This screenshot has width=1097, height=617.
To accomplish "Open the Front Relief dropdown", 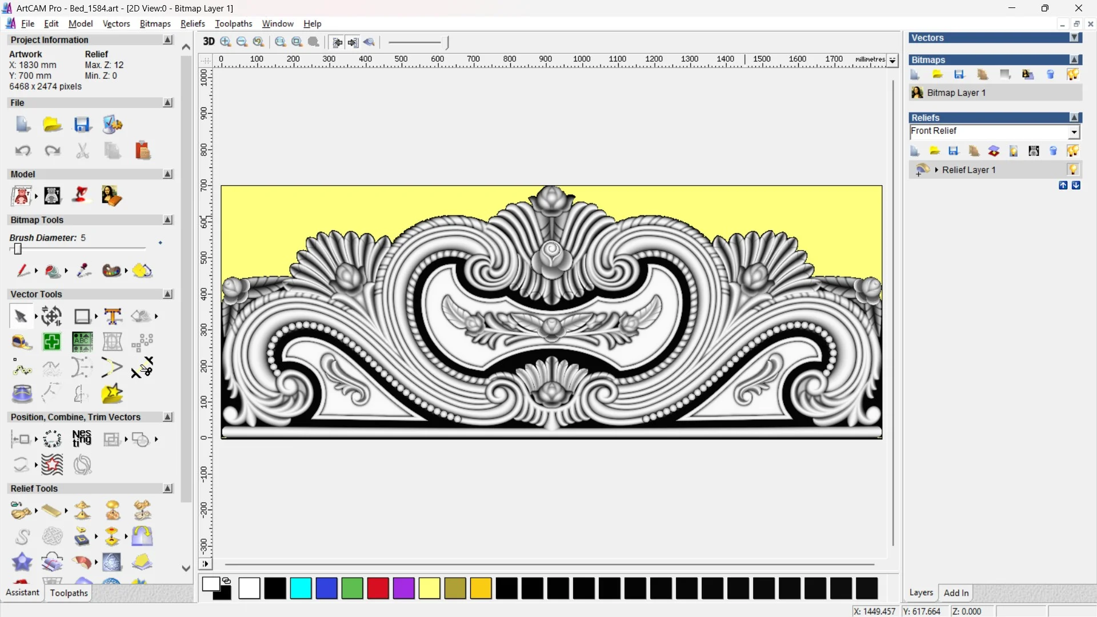I will (x=1074, y=132).
